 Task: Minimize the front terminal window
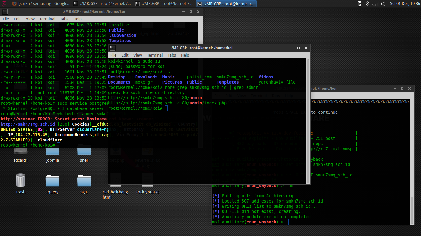coord(291,48)
